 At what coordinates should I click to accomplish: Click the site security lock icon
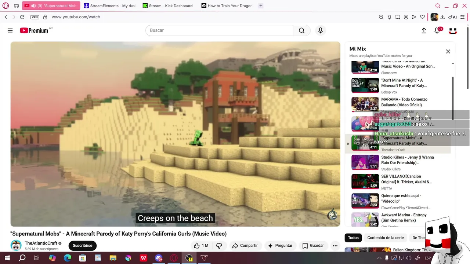45,17
